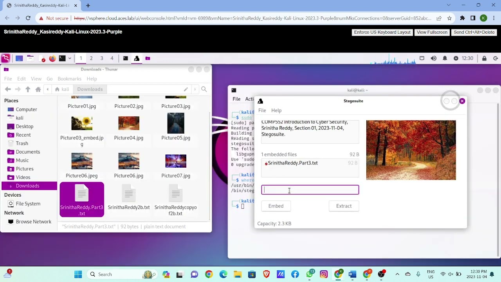Select the Stegosuite window button in Kali taskbar
The height and width of the screenshot is (282, 501).
tap(137, 58)
